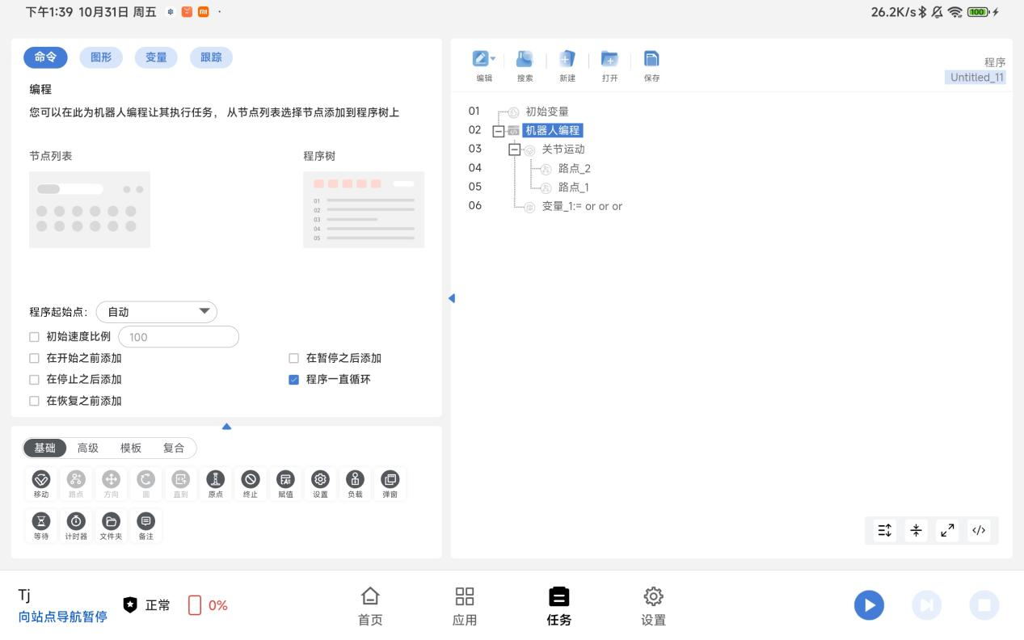The image size is (1024, 640).
Task: Disable the 程序一直循环 checkbox
Action: click(x=294, y=380)
